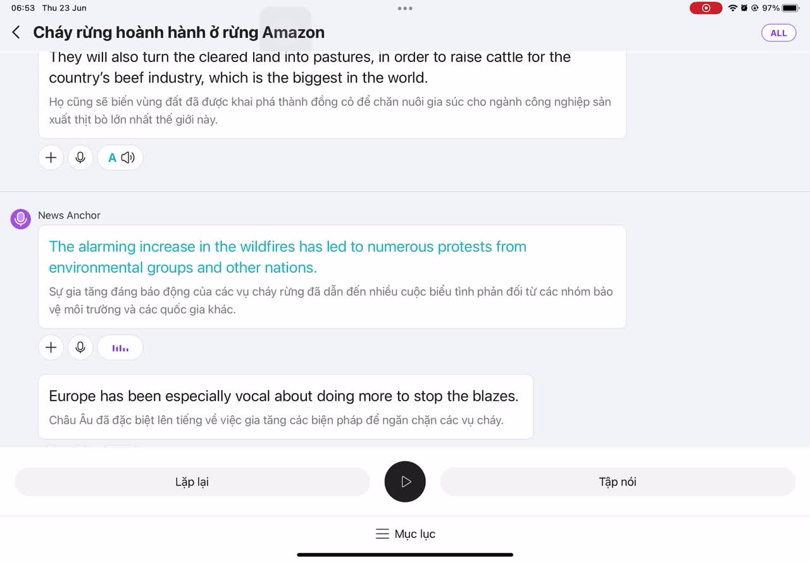Add the wildfires sentence with plus icon

pos(51,347)
